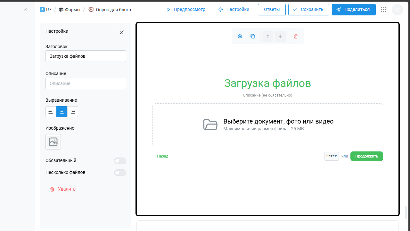
Task: Open the Опрос для блога breadcrumb
Action: (x=110, y=10)
